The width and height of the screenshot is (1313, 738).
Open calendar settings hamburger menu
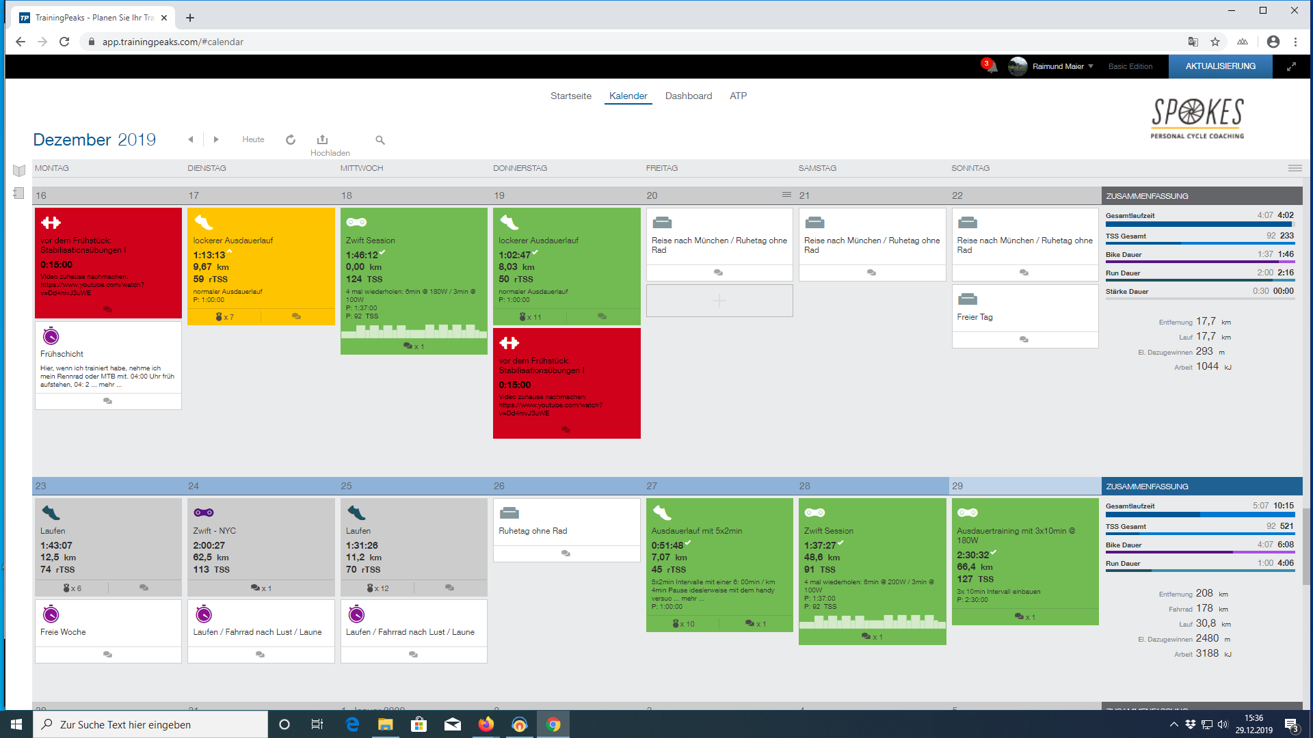pos(1295,168)
